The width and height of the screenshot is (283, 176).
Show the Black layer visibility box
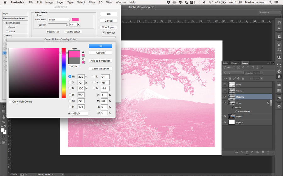225,85
